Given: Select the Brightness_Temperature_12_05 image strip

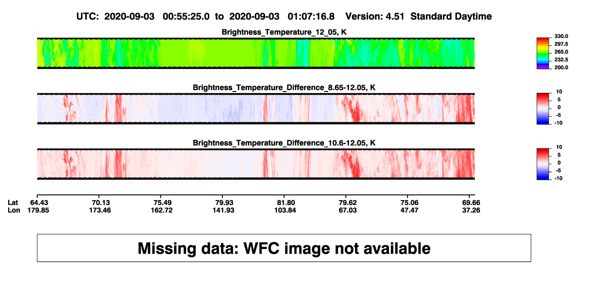Looking at the screenshot, I should coord(256,53).
